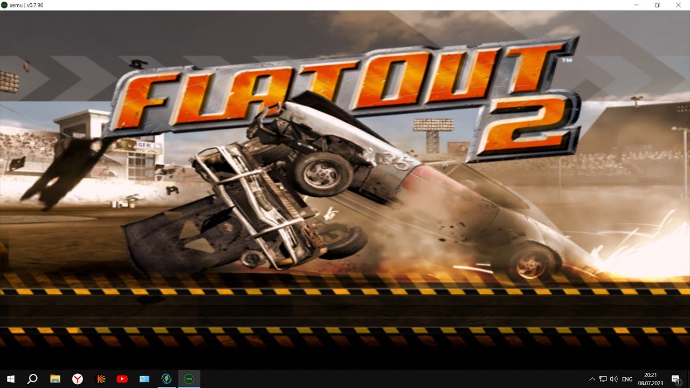Open the YouTube taskbar shortcut

[122, 379]
